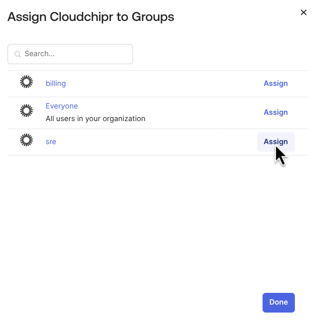Click the Done button
Screen dimensions: 315x331
point(279,303)
